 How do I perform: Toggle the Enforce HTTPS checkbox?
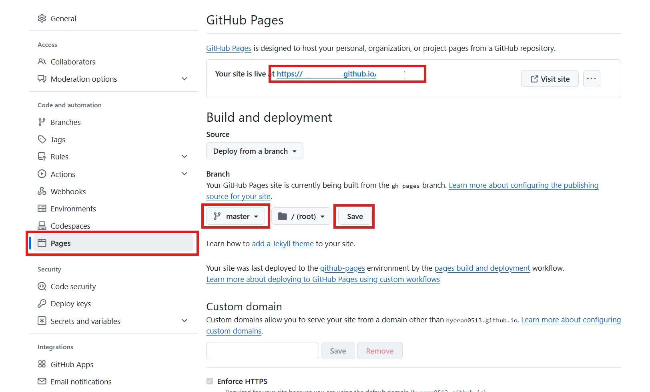210,381
